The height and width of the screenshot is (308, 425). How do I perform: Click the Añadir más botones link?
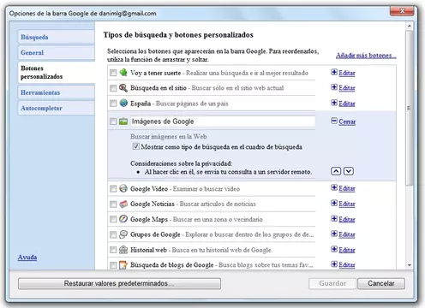point(366,56)
